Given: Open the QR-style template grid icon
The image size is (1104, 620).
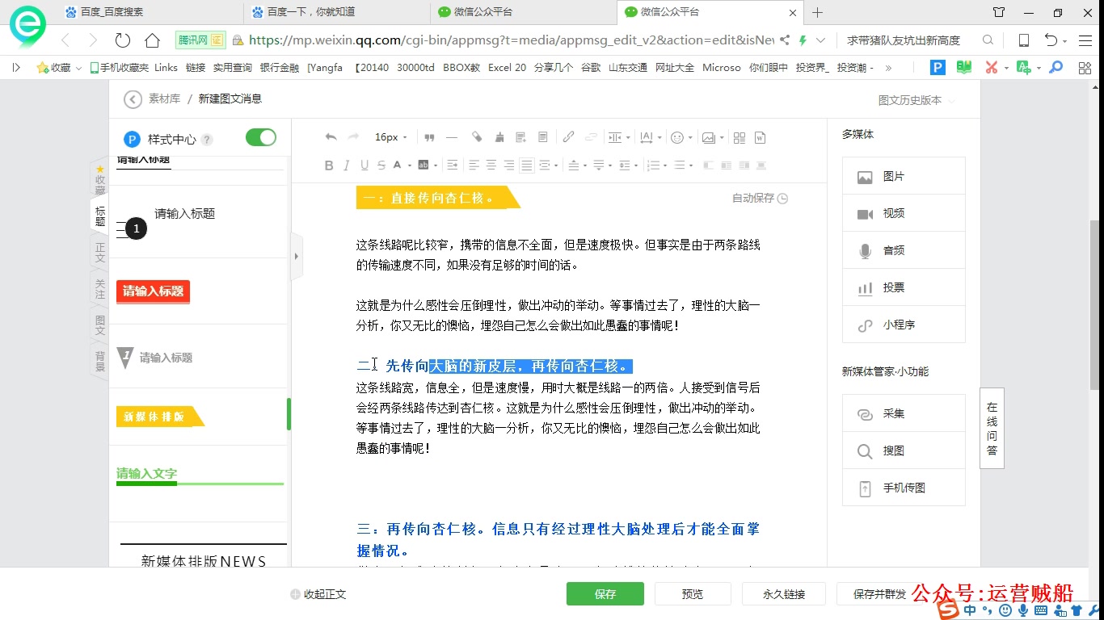Looking at the screenshot, I should point(740,138).
